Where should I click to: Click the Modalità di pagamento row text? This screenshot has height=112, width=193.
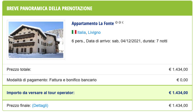[52, 80]
